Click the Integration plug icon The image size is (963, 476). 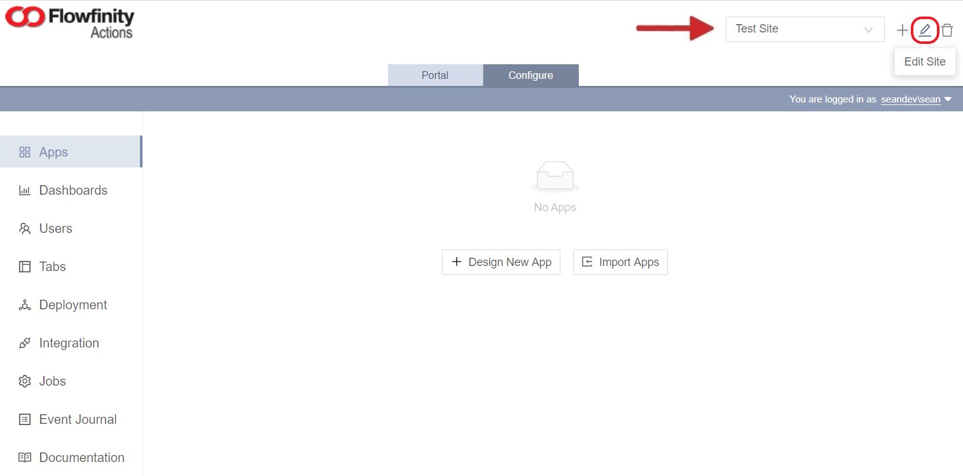point(25,343)
